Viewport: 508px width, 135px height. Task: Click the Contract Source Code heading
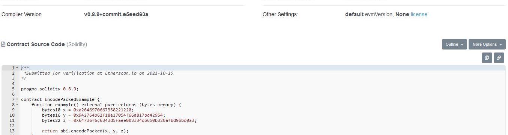[x=36, y=44]
